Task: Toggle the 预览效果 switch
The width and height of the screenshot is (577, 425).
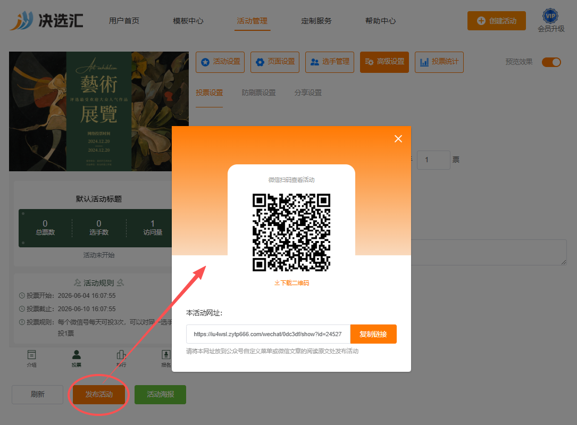Action: tap(551, 62)
